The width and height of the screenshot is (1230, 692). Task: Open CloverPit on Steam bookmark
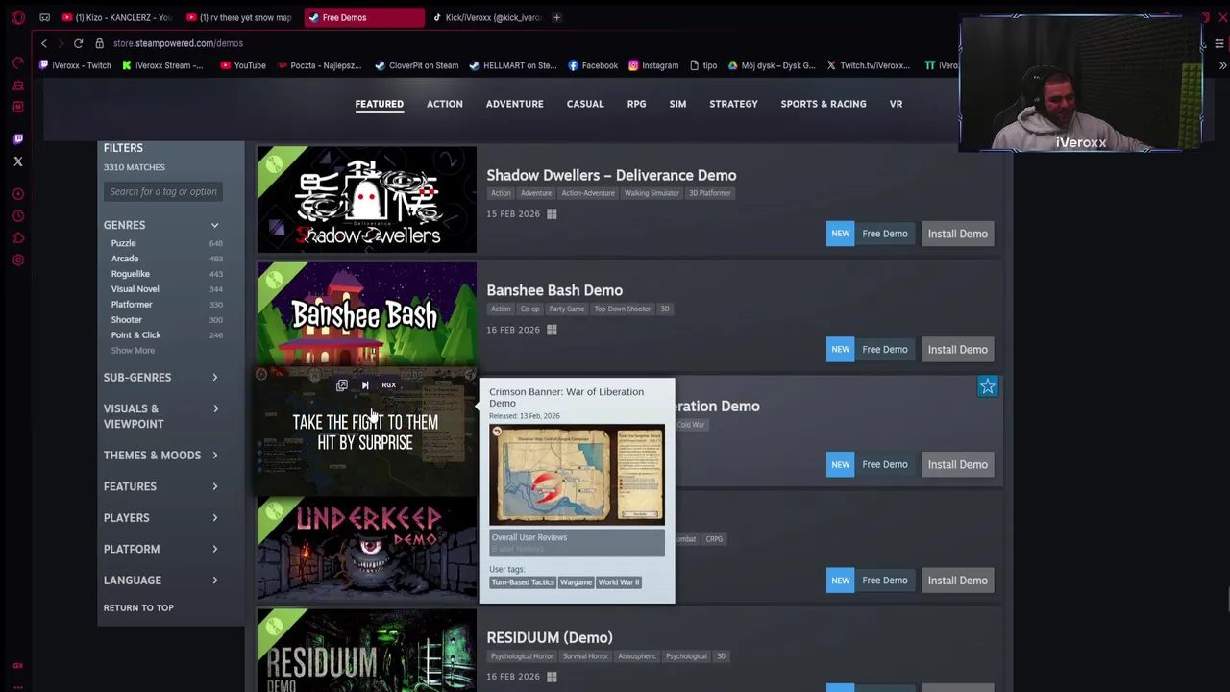click(416, 65)
